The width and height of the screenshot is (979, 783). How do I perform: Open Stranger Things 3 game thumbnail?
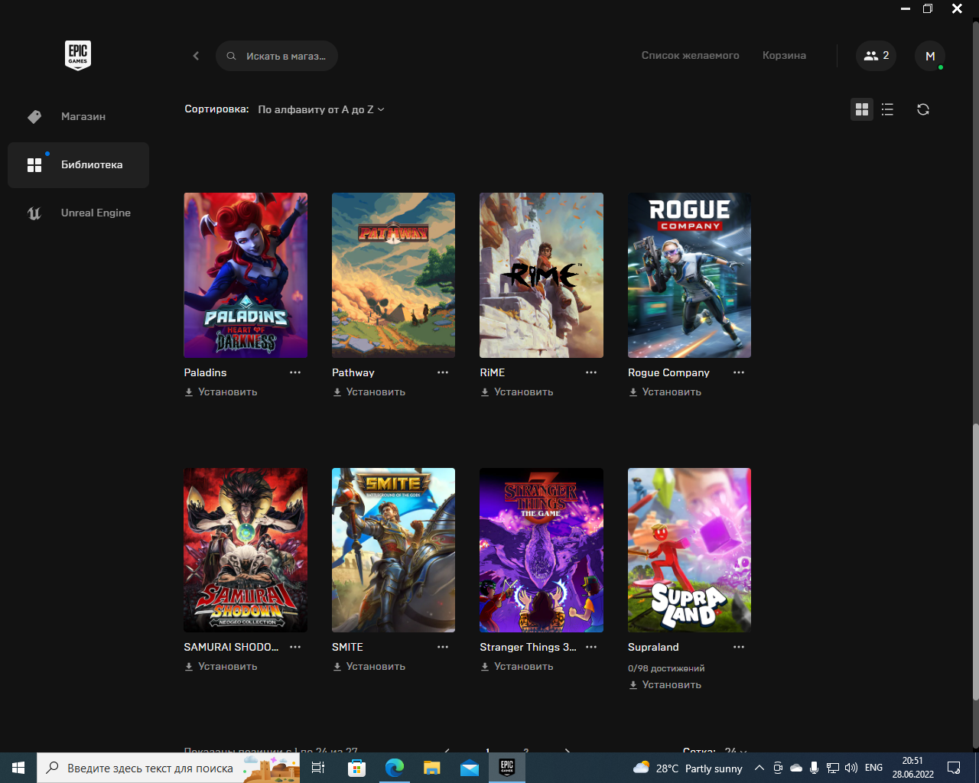(542, 550)
